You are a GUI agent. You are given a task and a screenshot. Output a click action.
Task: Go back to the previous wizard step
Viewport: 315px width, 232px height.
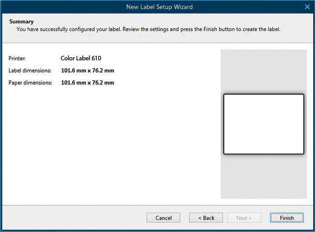pyautogui.click(x=206, y=218)
